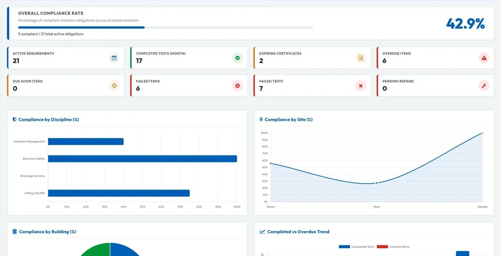Click the New data point on site chart
501x256 pixels.
point(376,183)
